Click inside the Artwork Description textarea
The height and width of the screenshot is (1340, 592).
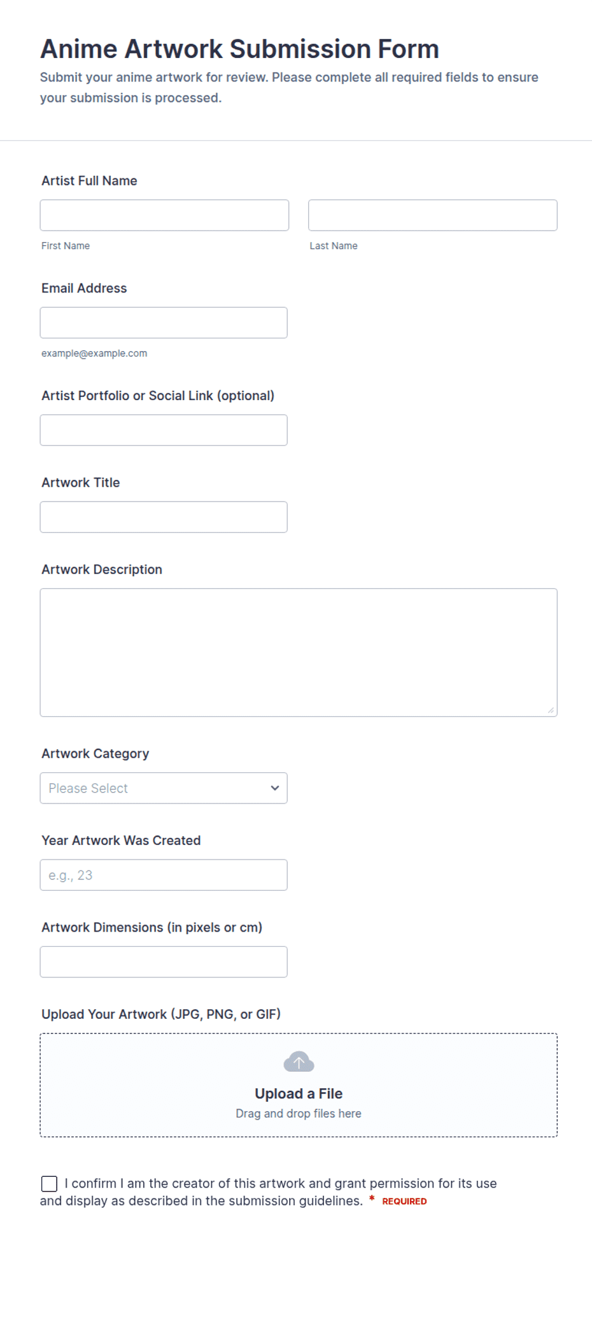coord(299,652)
